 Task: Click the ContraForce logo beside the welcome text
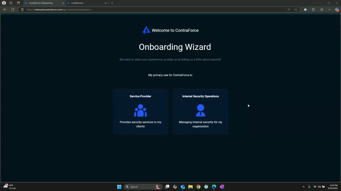pyautogui.click(x=146, y=30)
